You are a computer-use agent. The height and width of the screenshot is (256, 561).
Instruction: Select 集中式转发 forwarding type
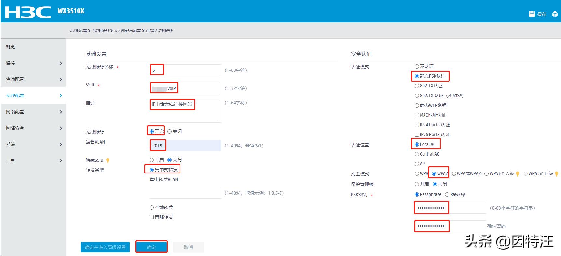151,170
